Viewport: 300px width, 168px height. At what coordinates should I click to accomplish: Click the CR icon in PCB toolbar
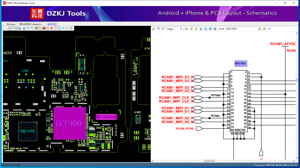pyautogui.click(x=63, y=28)
